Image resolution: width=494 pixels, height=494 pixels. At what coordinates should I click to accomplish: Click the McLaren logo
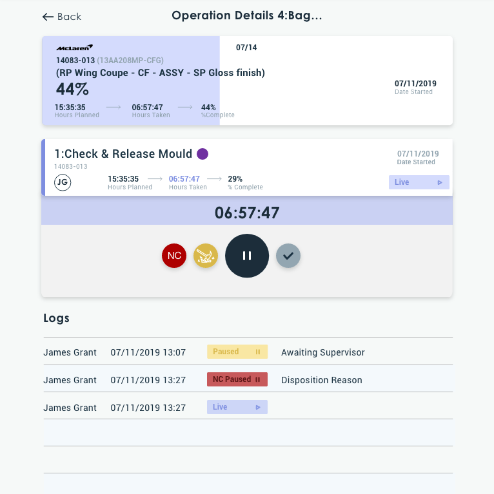(74, 48)
